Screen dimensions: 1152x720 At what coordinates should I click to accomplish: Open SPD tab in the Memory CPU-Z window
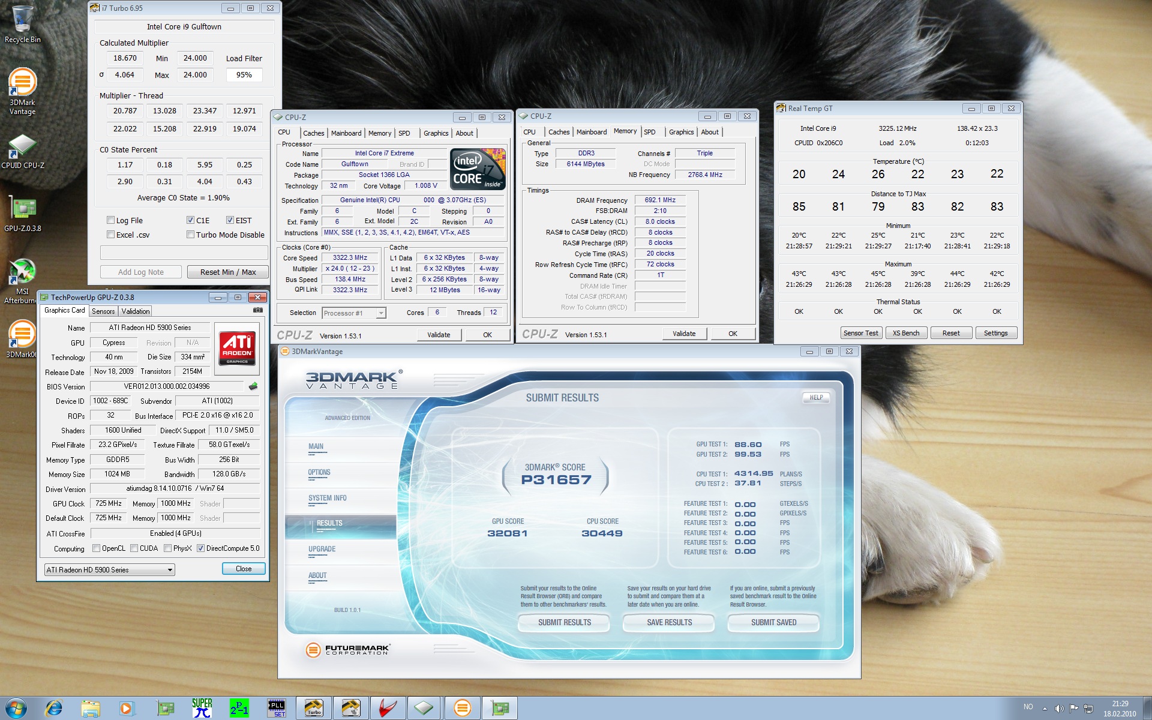[650, 132]
